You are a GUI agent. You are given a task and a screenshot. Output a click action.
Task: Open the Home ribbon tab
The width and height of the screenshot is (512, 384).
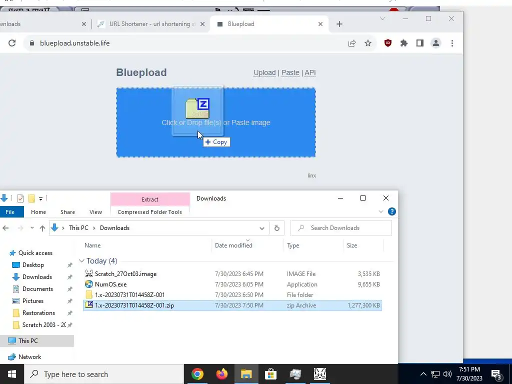38,212
